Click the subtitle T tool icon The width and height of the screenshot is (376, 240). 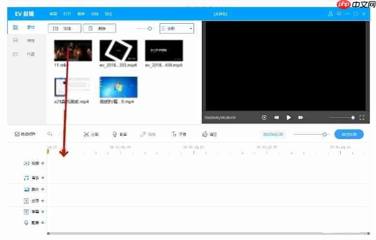[x=174, y=134]
